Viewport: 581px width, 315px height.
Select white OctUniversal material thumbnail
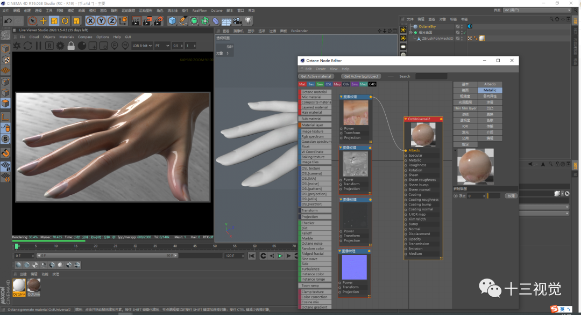(19, 286)
